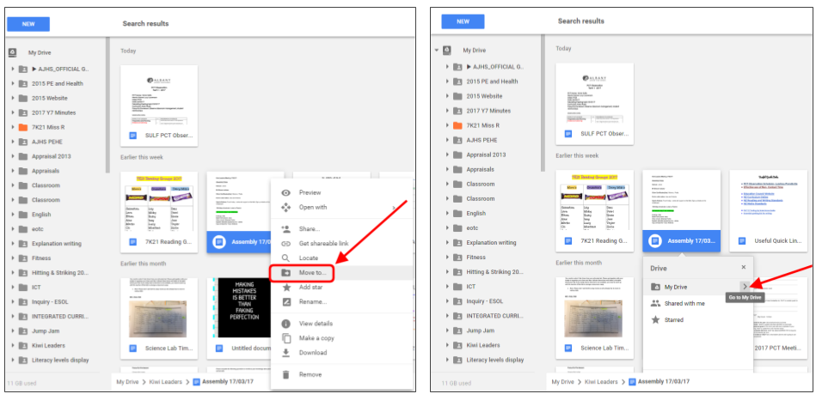Click the orange 7K21 Miss R folder icon, right screenshot
Screen dimensions: 816x400
[x=457, y=125]
